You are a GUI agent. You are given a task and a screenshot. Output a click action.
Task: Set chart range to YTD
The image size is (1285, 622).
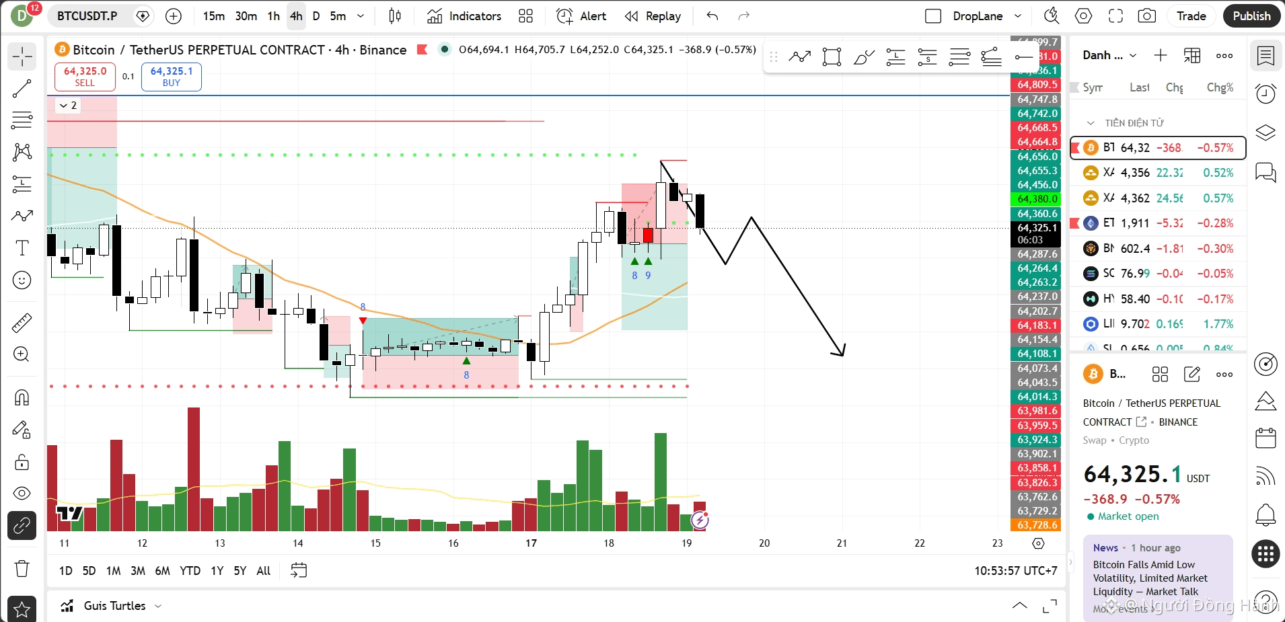pyautogui.click(x=190, y=571)
